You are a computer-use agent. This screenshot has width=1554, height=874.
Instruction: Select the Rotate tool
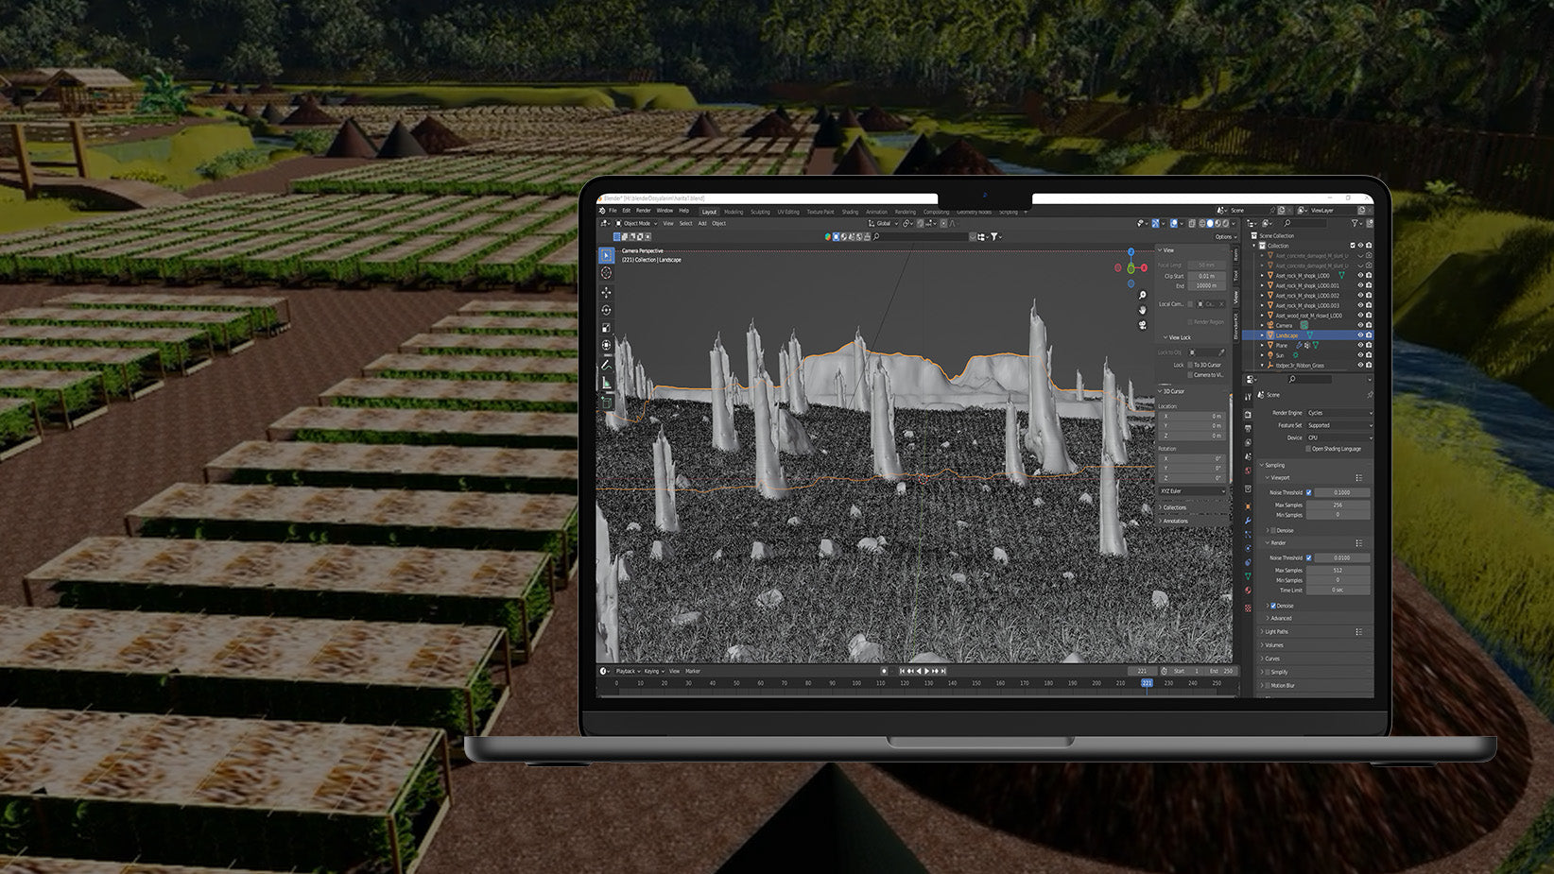click(606, 310)
